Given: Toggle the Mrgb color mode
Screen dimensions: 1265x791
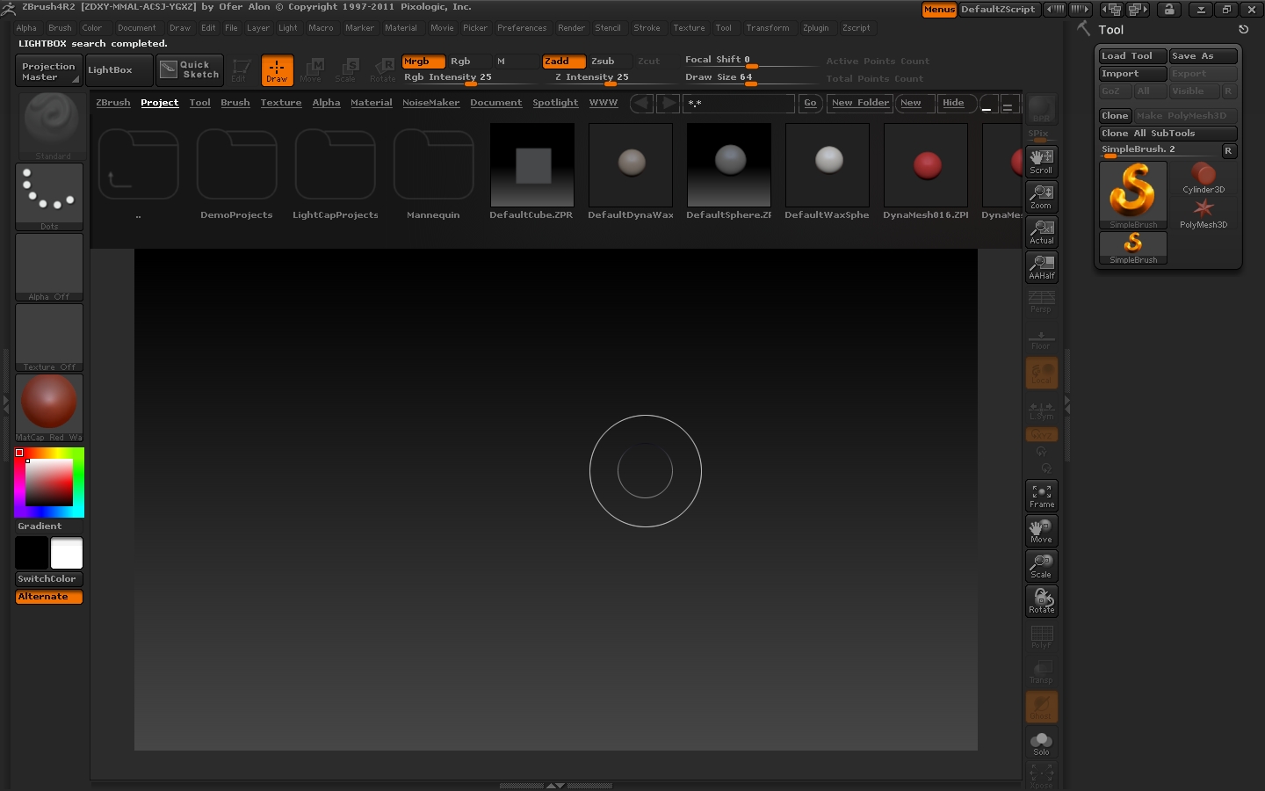Looking at the screenshot, I should coord(423,62).
